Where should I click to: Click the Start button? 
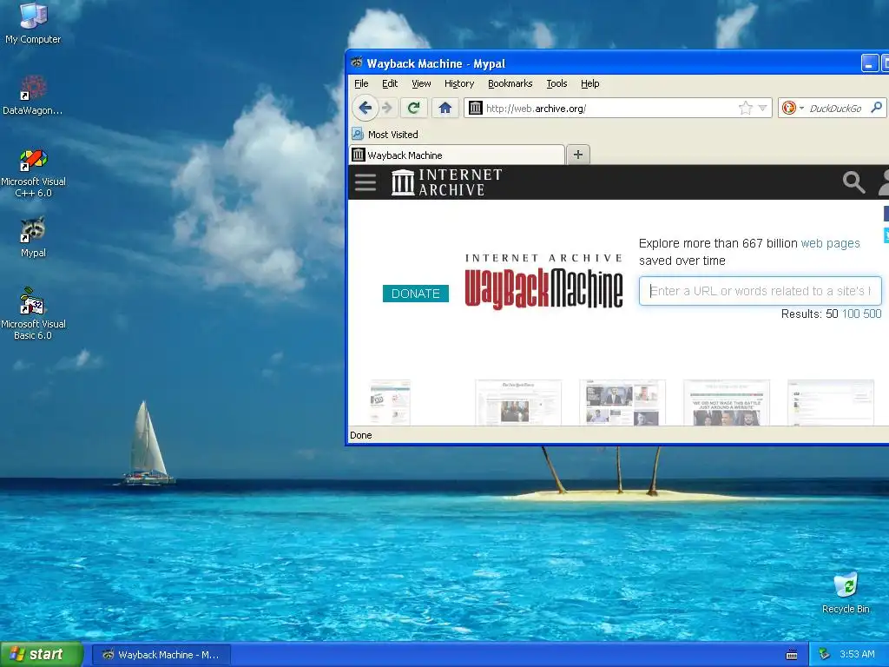pyautogui.click(x=41, y=654)
